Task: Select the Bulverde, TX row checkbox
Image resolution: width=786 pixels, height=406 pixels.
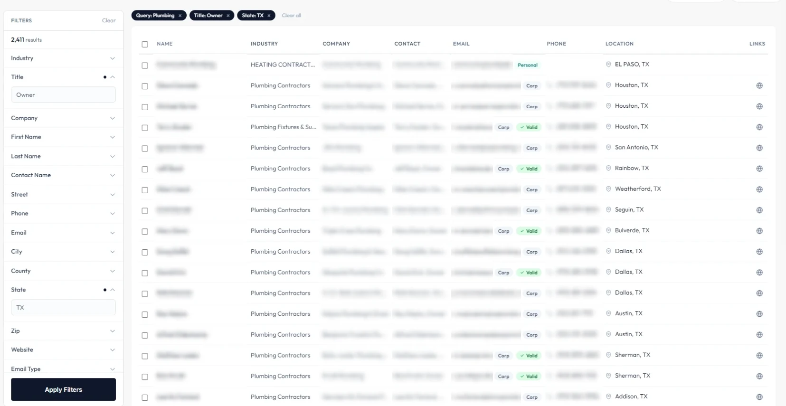Action: tap(145, 232)
